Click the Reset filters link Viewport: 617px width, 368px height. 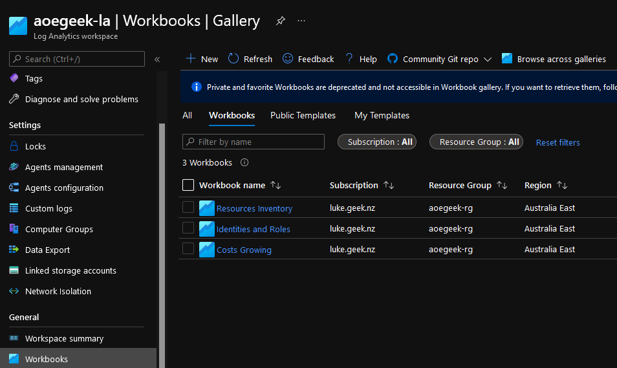(558, 142)
